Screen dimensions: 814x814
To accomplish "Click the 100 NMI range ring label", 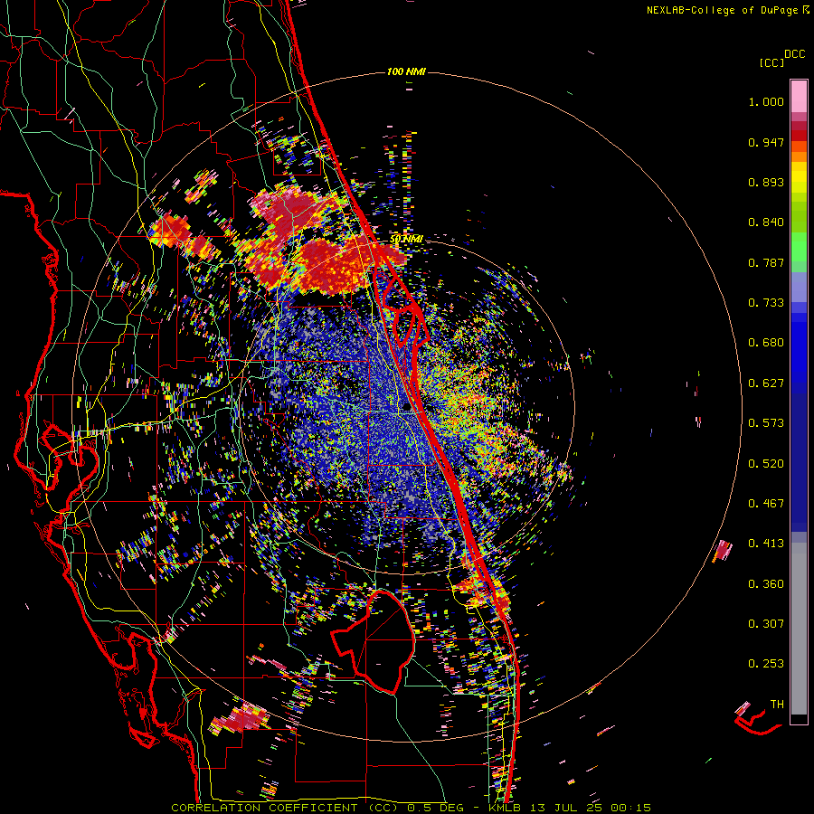I will [x=406, y=71].
